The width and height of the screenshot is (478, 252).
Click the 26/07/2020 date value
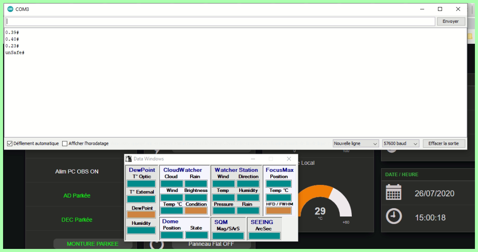tap(435, 193)
